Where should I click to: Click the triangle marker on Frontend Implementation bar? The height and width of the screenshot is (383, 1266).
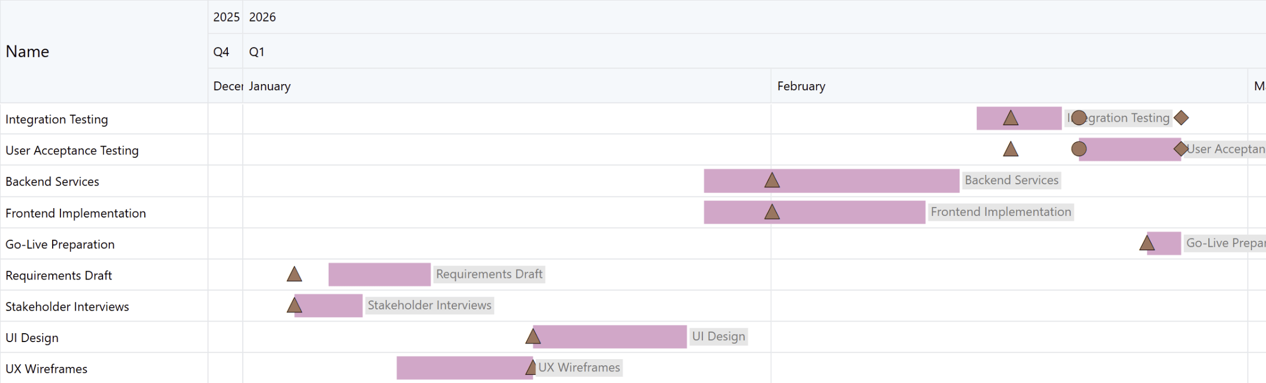pyautogui.click(x=772, y=212)
